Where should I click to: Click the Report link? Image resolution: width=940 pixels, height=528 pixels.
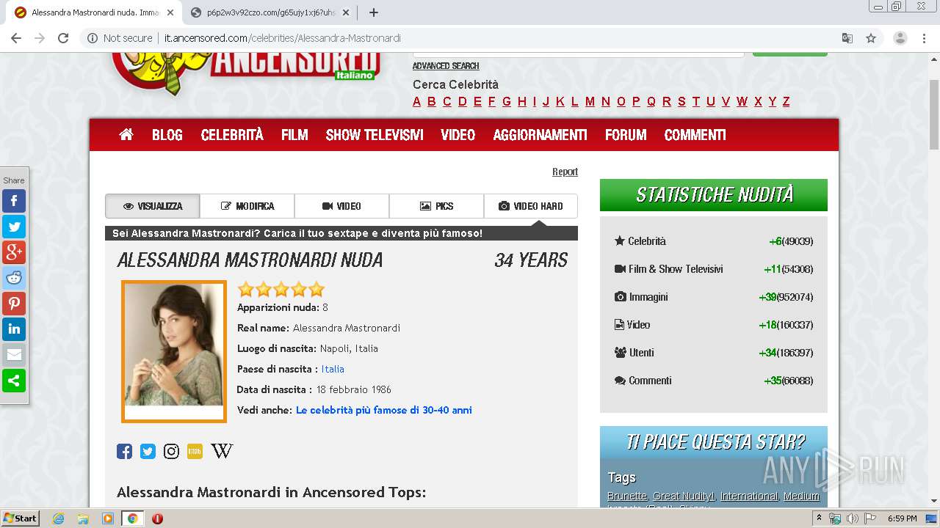[x=565, y=172]
